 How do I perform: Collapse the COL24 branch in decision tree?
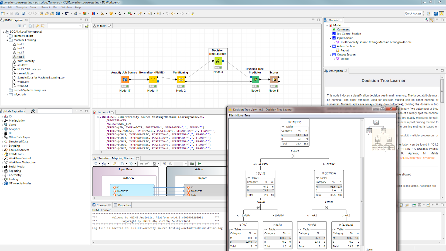tap(292, 156)
